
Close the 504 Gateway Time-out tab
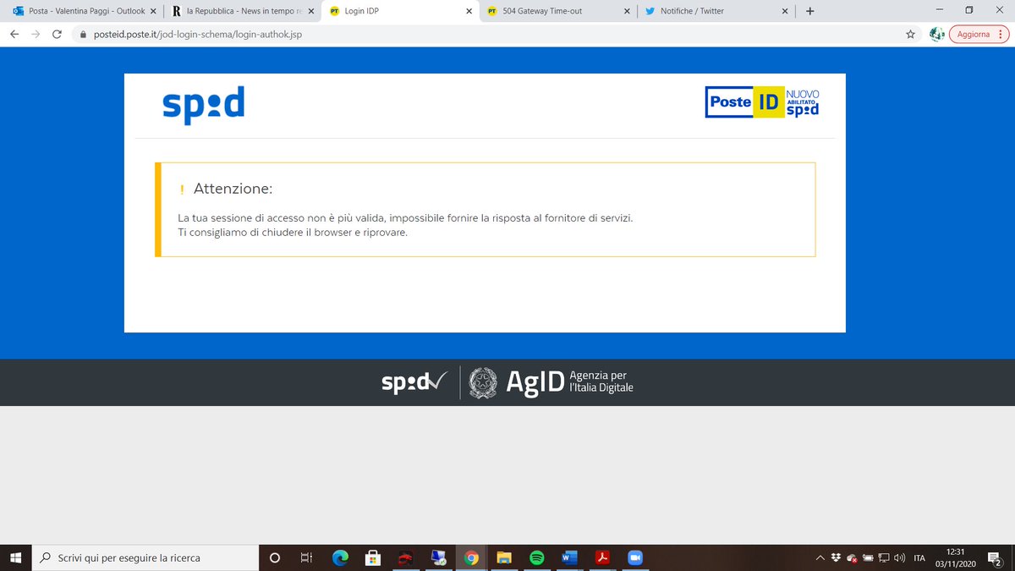627,12
